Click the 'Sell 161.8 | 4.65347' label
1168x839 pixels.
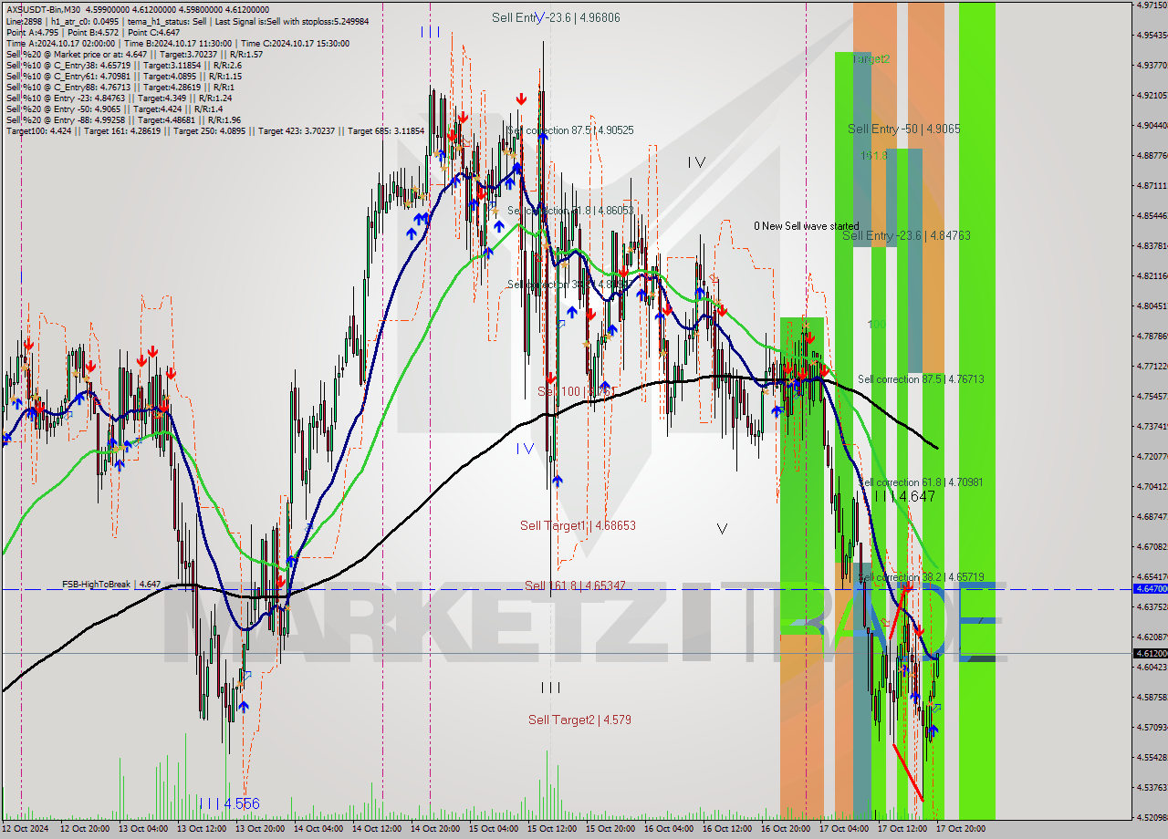[x=575, y=585]
